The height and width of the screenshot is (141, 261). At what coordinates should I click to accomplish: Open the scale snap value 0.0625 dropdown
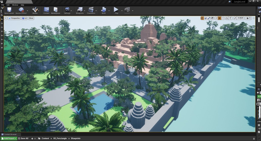pos(240,18)
